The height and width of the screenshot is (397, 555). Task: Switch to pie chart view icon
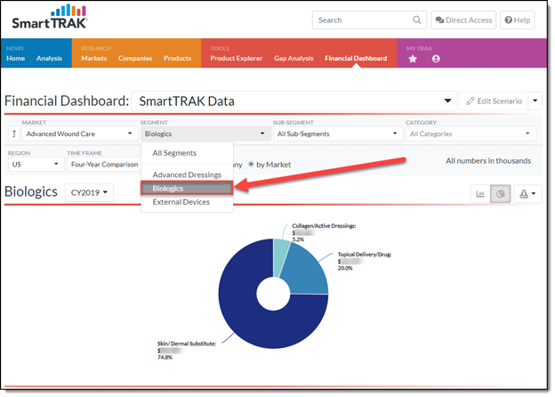pyautogui.click(x=500, y=194)
